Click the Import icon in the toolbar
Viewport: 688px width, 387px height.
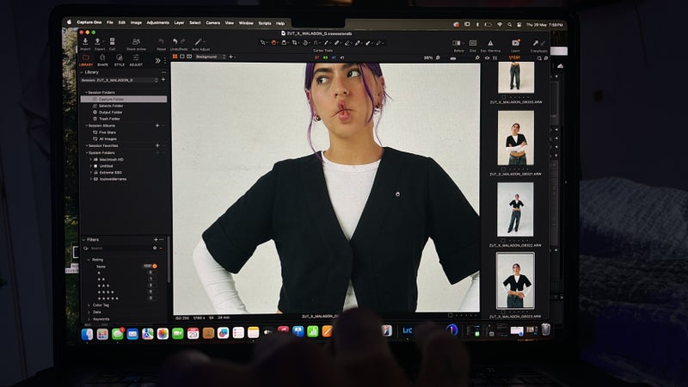point(85,41)
